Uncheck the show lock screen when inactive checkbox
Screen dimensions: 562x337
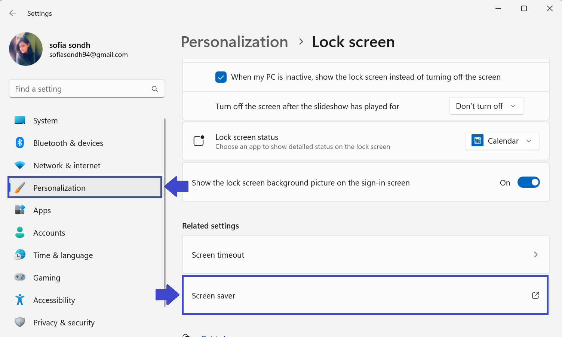[x=221, y=77]
